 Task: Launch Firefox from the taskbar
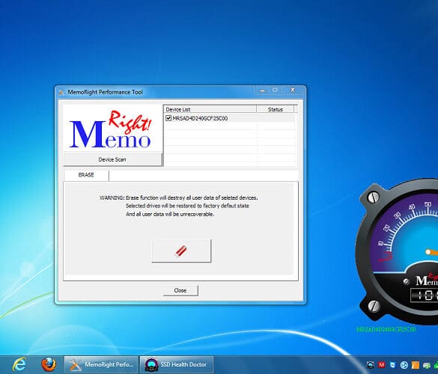tap(49, 364)
